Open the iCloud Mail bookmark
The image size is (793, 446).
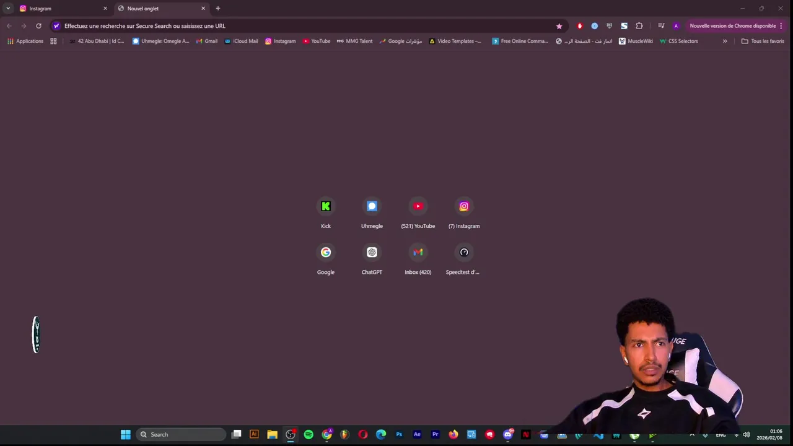(241, 41)
